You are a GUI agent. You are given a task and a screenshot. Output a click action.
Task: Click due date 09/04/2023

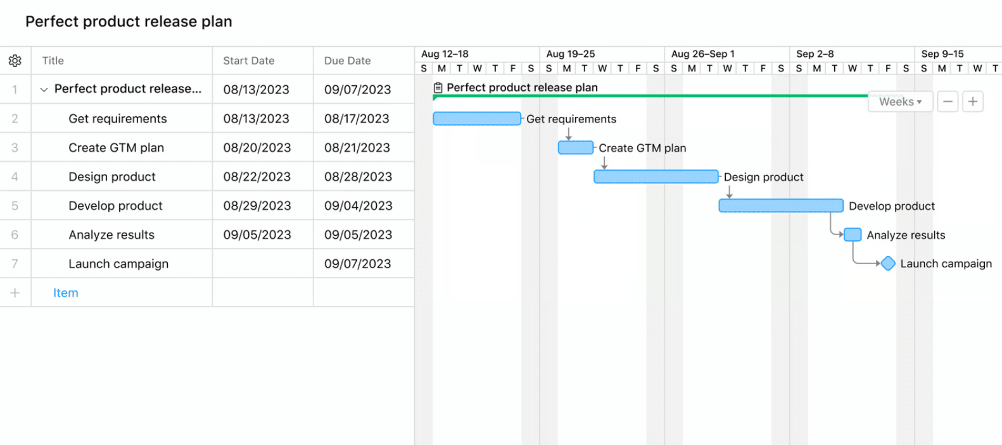click(x=364, y=206)
